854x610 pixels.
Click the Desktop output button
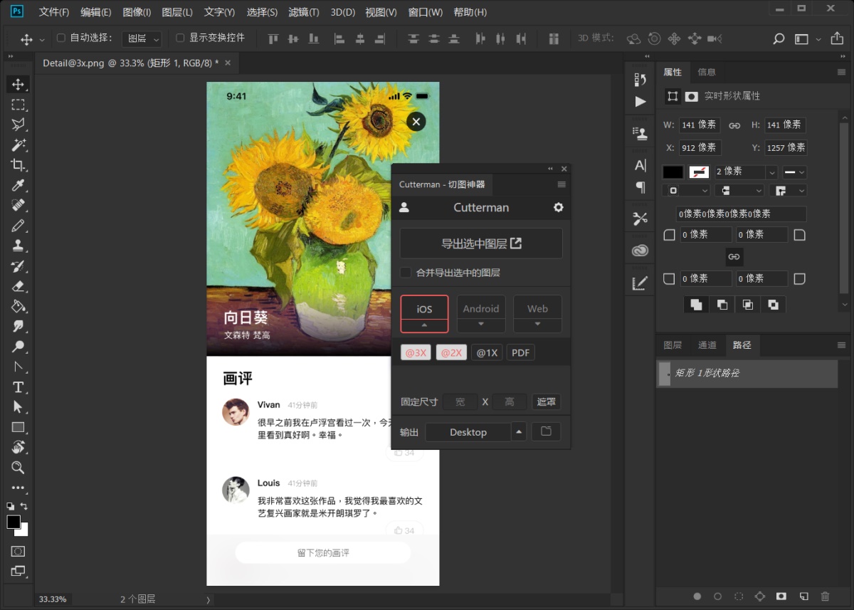click(x=468, y=431)
